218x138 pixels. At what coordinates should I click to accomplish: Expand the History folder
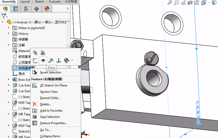click(9, 33)
